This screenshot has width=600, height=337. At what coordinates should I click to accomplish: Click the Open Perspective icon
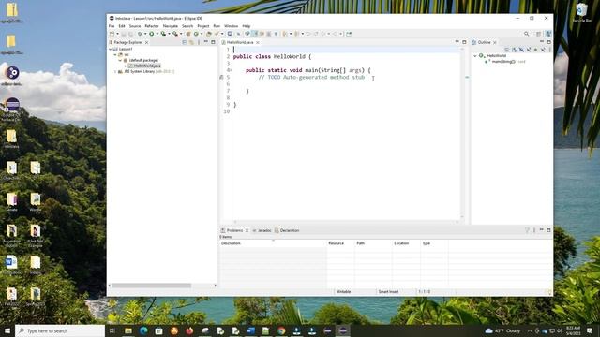[539, 34]
